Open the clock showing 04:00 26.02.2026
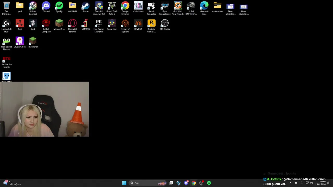 pyautogui.click(x=321, y=183)
